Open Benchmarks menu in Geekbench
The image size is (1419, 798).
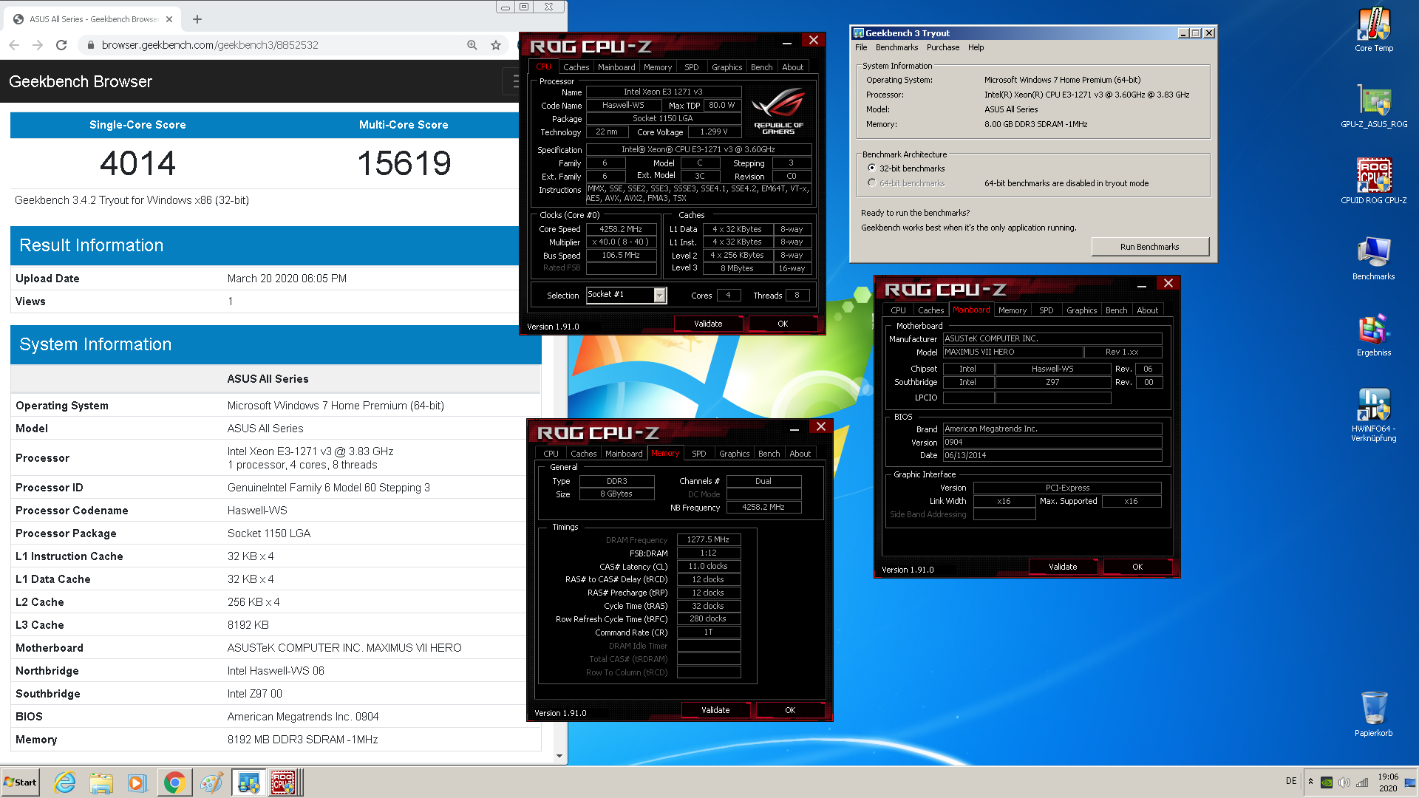[x=896, y=47]
